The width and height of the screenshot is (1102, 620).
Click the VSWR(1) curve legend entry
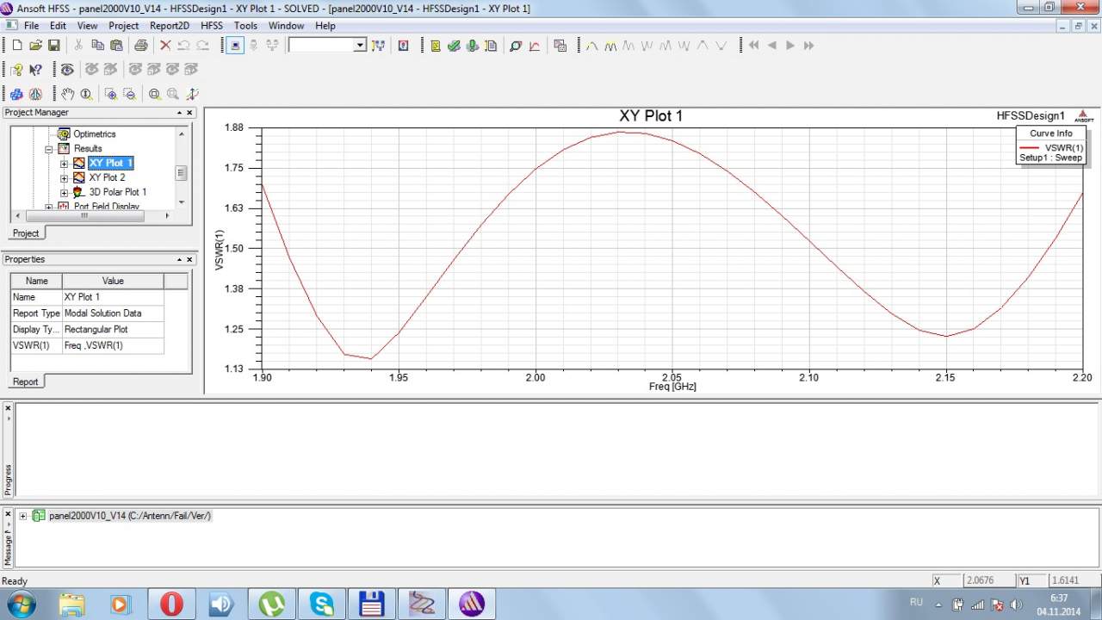1063,148
